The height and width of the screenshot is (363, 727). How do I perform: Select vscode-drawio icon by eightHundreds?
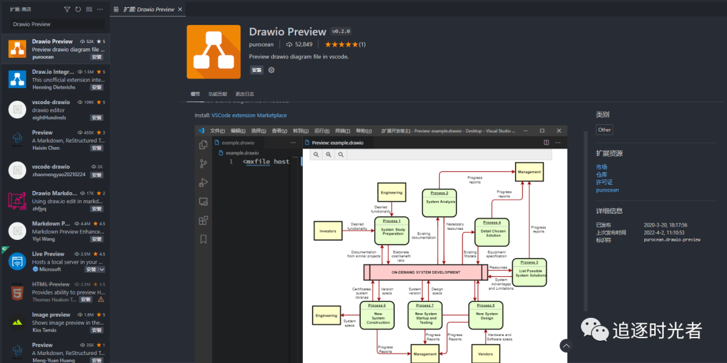coord(17,110)
